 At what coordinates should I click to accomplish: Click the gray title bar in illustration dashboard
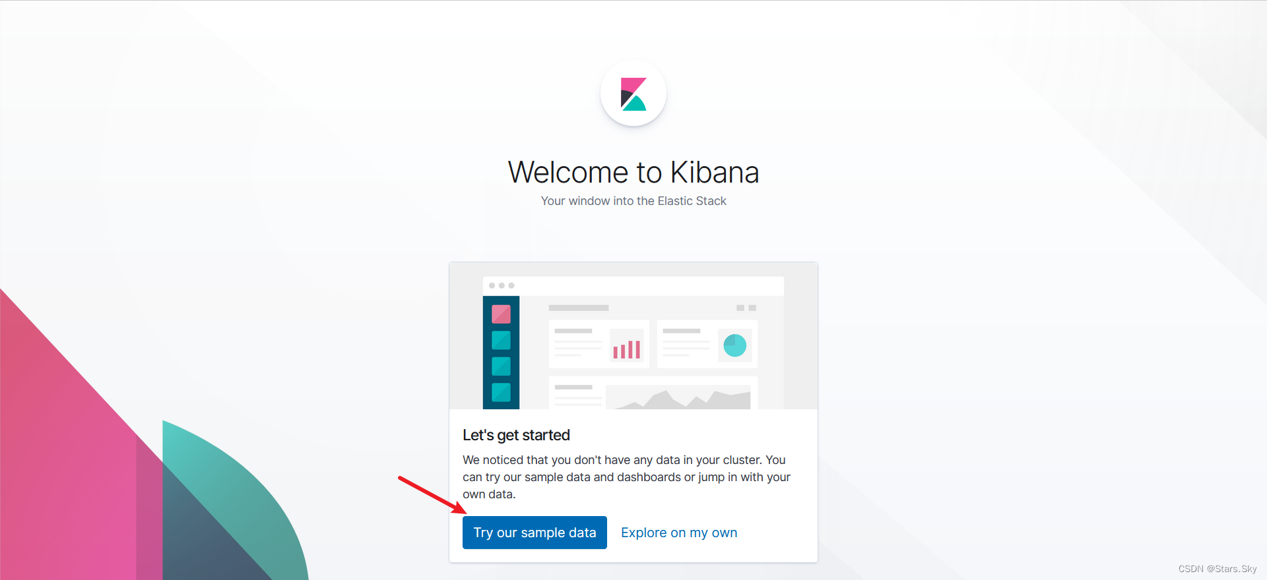coord(578,308)
